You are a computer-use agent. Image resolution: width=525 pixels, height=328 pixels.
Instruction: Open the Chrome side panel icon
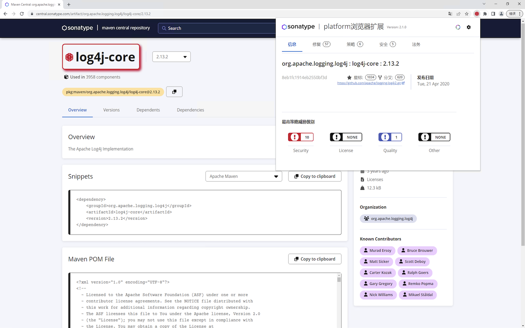click(493, 14)
